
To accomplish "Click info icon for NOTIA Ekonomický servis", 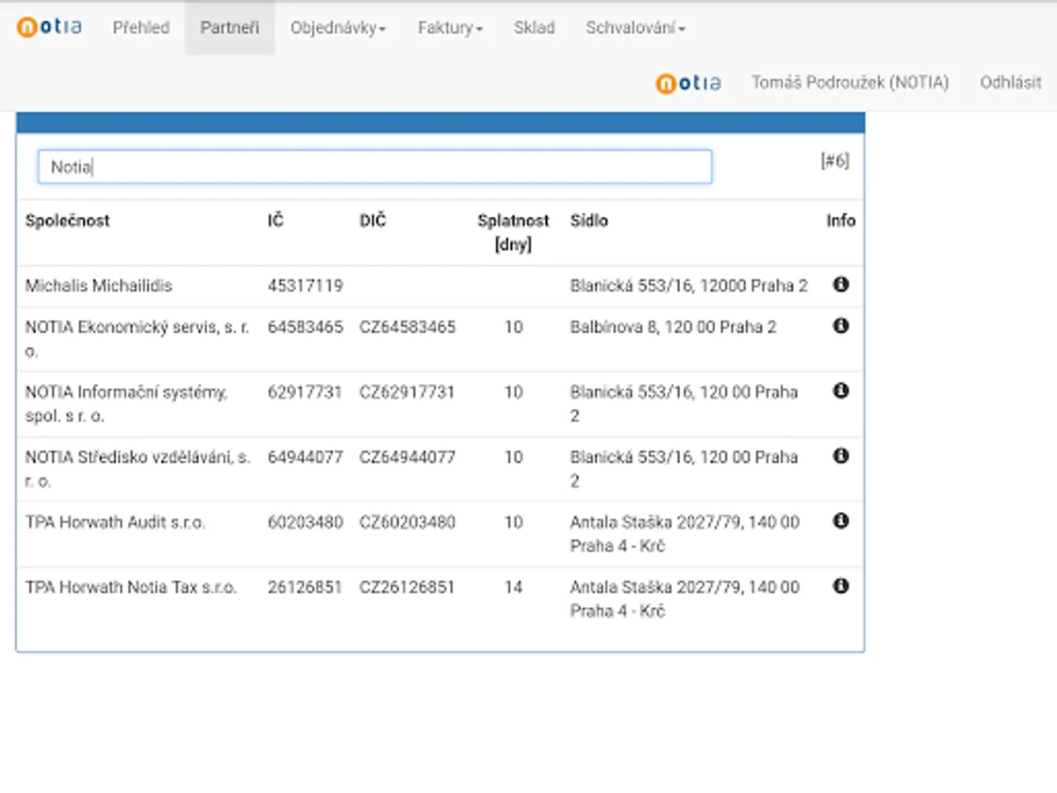I will pyautogui.click(x=840, y=326).
